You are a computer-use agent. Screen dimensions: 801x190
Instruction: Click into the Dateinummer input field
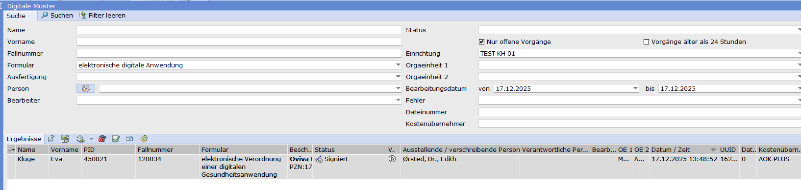[640, 112]
